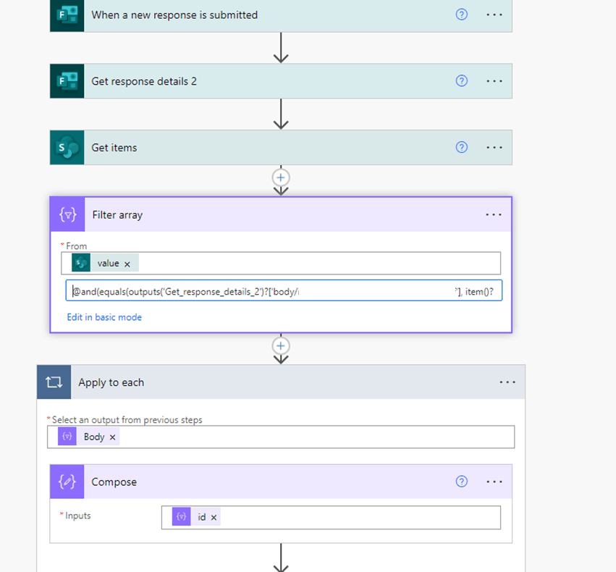Click the SharePoint icon inside the value token

click(x=82, y=263)
